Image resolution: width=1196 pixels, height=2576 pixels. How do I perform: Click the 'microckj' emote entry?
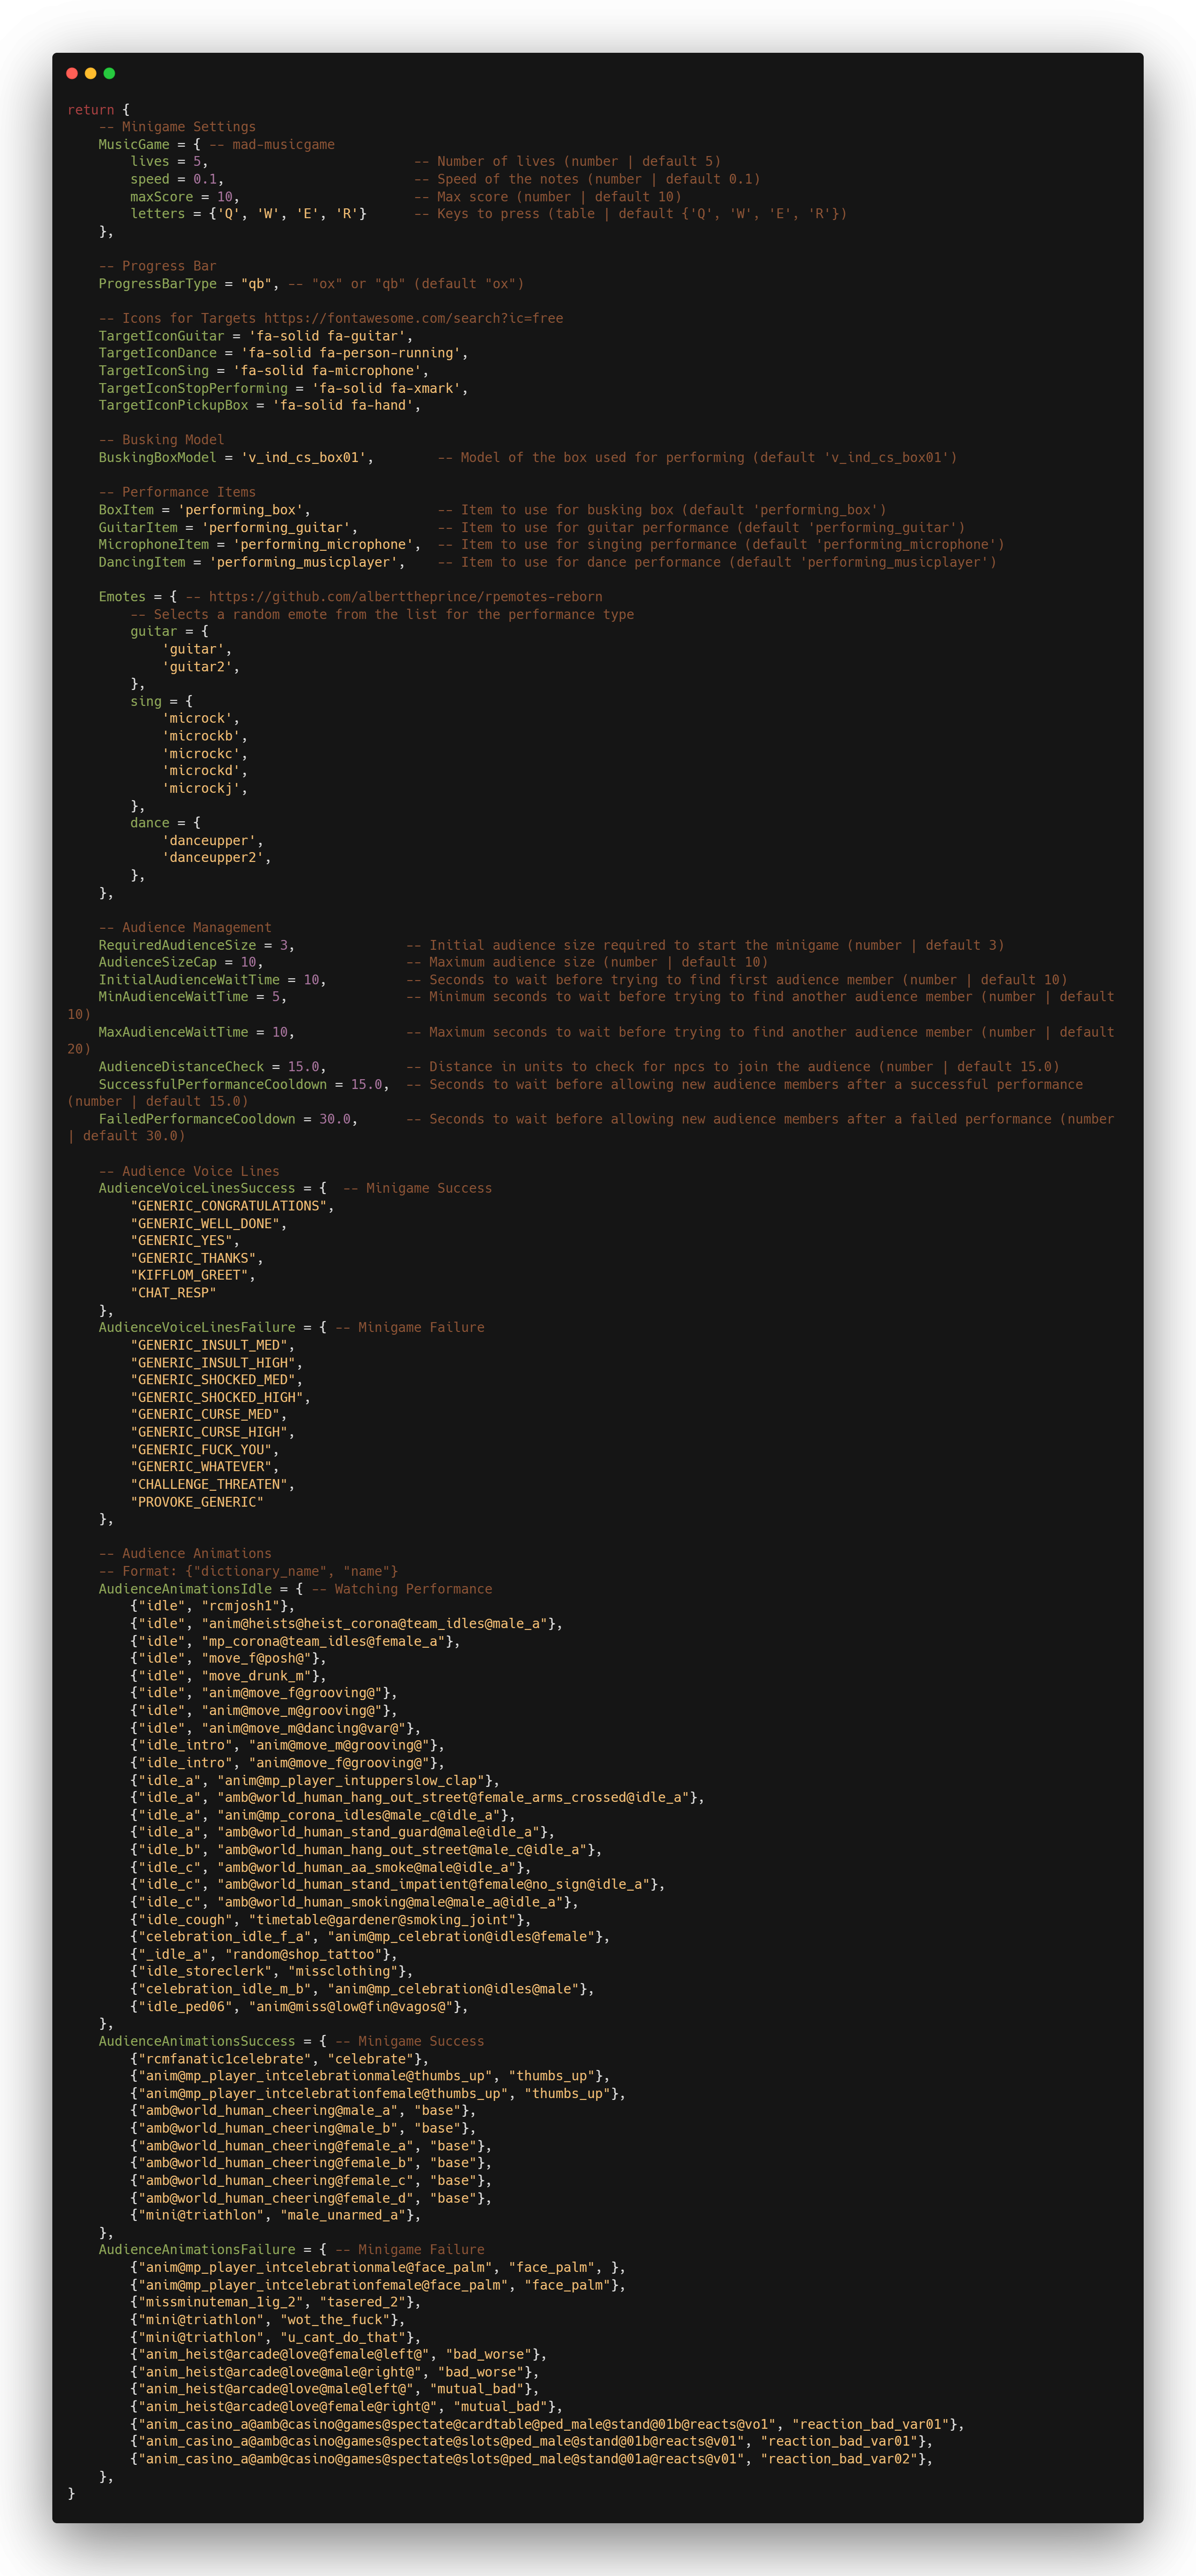point(201,789)
